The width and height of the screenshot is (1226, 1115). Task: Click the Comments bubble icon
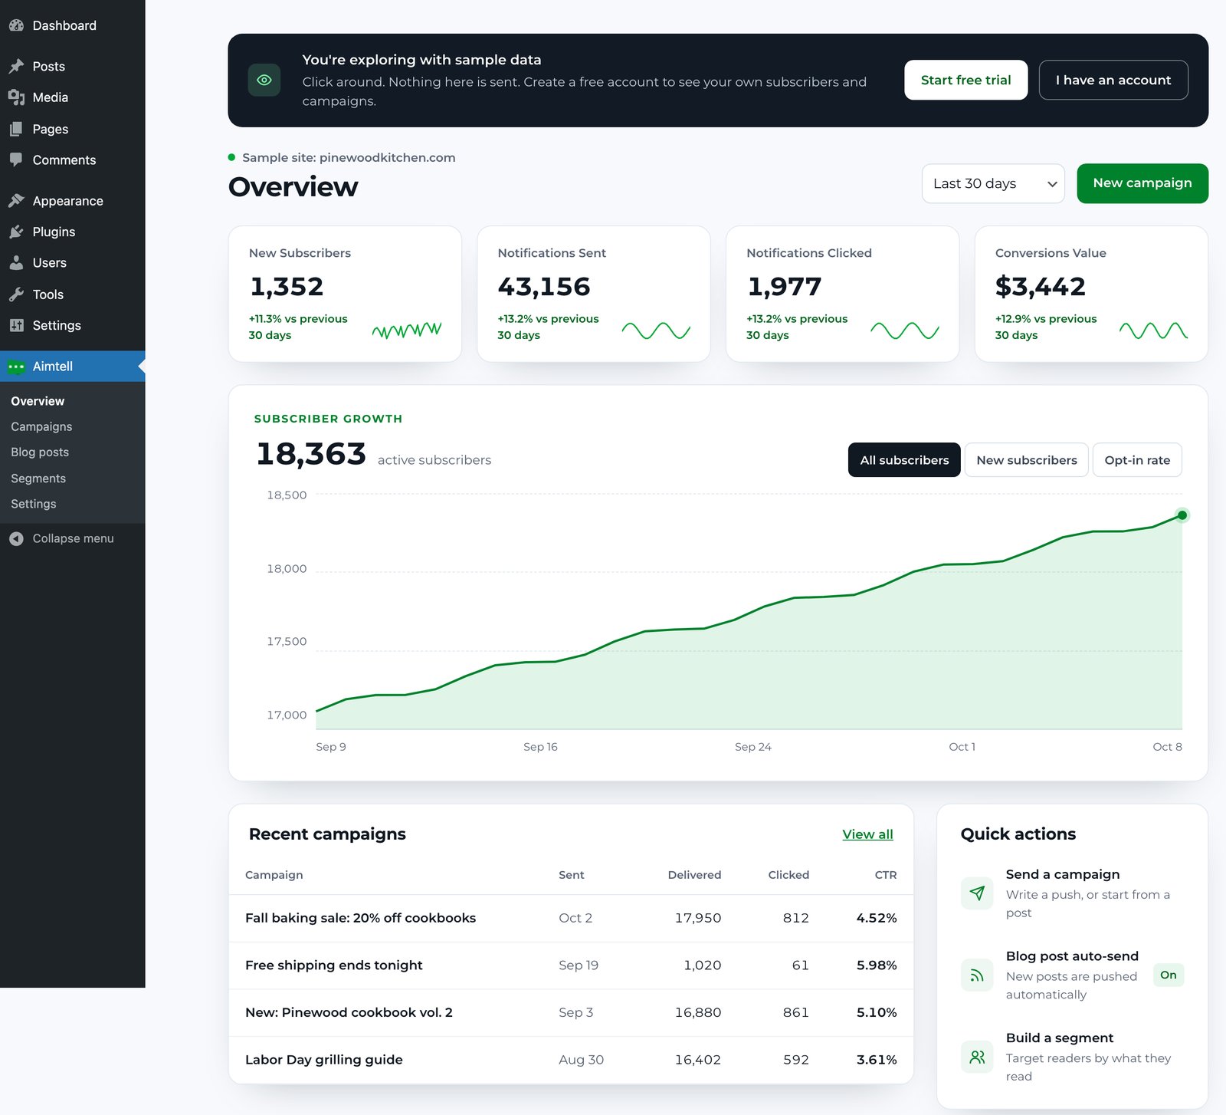pyautogui.click(x=16, y=160)
